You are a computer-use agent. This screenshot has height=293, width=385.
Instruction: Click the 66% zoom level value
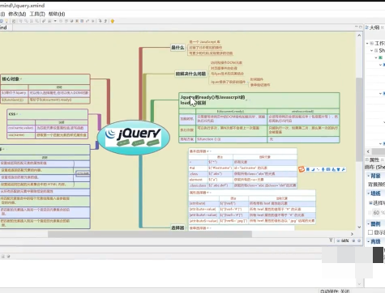pos(345,240)
